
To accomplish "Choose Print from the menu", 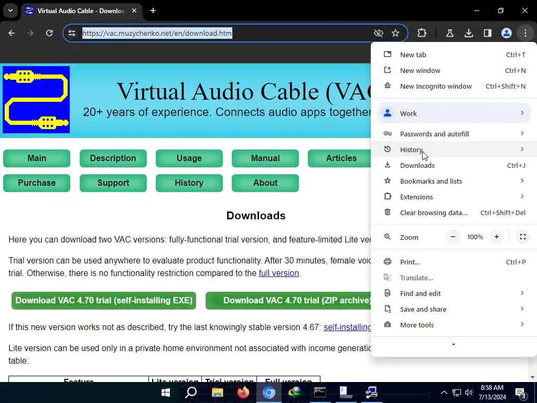I will pyautogui.click(x=454, y=262).
